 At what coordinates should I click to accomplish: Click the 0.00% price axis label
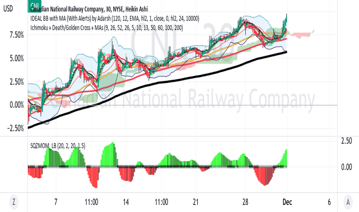click(17, 105)
